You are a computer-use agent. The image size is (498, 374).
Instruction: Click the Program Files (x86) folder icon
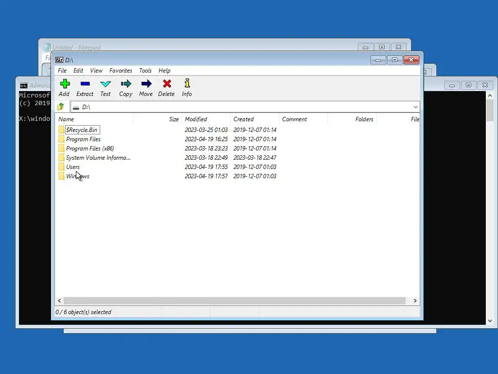61,148
